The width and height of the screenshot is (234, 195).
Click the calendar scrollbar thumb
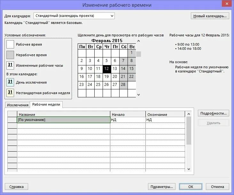[139, 54]
